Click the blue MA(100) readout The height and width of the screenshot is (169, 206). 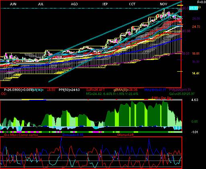coord(155,90)
